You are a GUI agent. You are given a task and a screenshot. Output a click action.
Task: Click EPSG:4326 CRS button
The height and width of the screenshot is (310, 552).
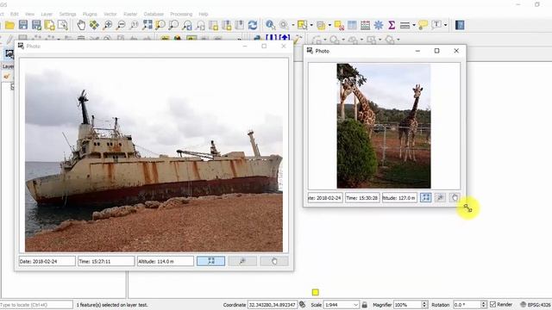(536, 305)
